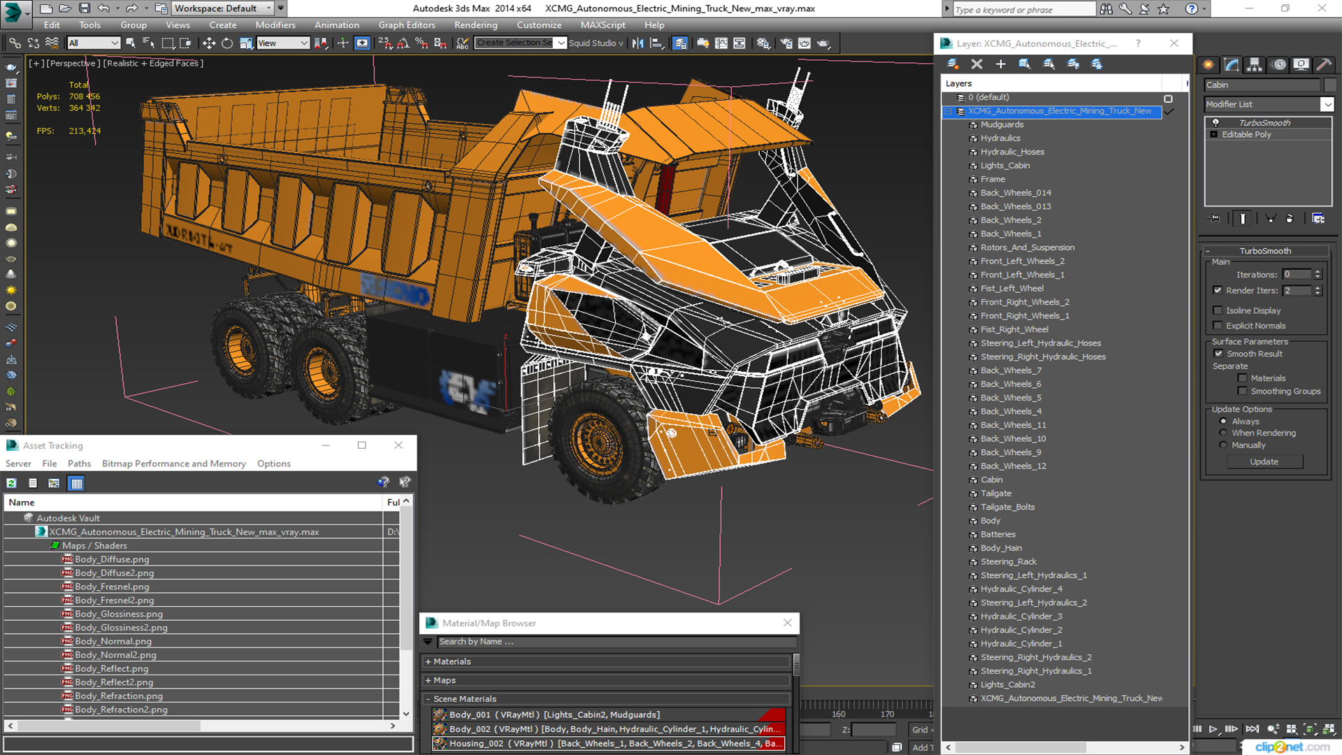Image resolution: width=1342 pixels, height=755 pixels.
Task: Expand the Editable Poly stack entry
Action: coord(1214,134)
